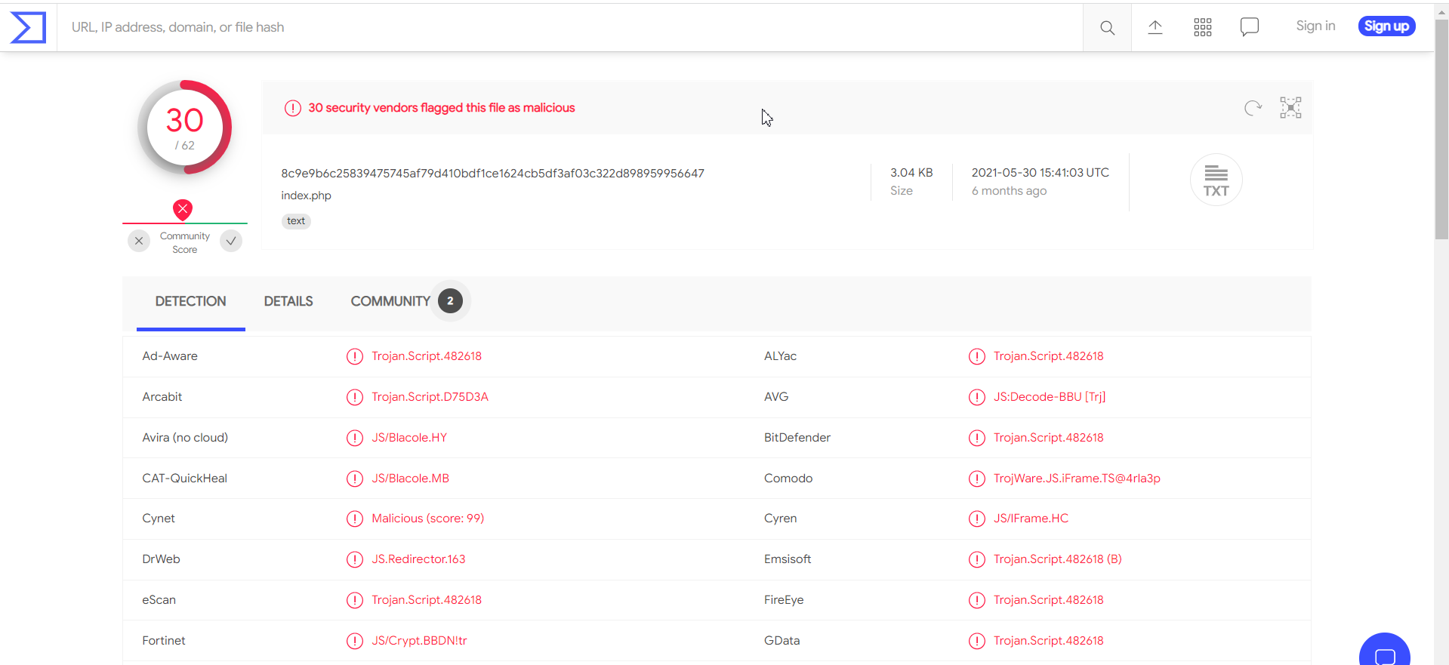Click the eScan vendor name
Screen dimensions: 1449x665
click(159, 600)
